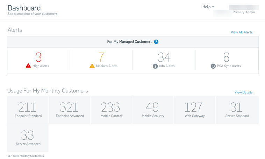This screenshot has height=159, width=265.
Task: Open the Mobile Security usage tile
Action: pos(153,110)
